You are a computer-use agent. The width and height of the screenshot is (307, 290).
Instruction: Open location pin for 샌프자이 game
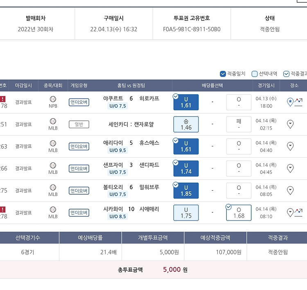[290, 168]
